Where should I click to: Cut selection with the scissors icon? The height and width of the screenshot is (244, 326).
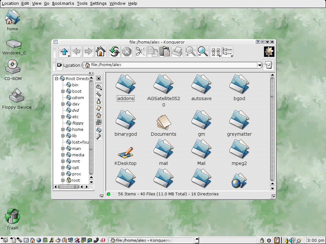[140, 52]
